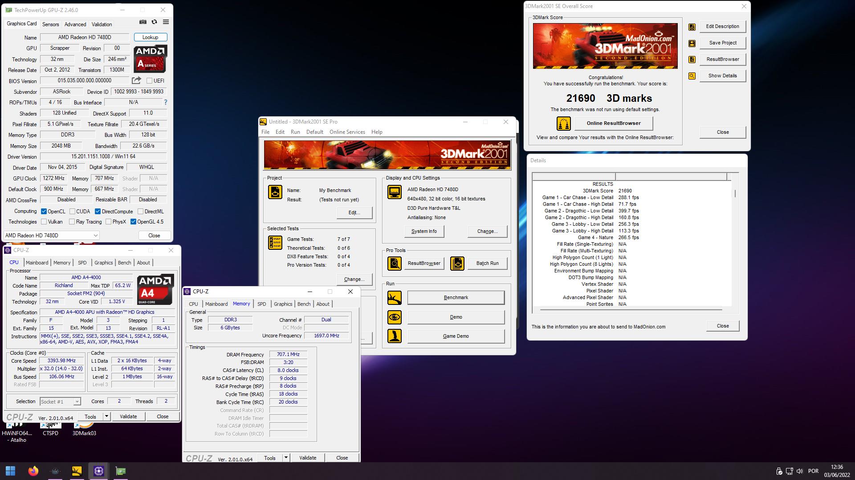This screenshot has width=855, height=480.
Task: Click the 3DMark2001 taskbar icon
Action: pos(77,471)
